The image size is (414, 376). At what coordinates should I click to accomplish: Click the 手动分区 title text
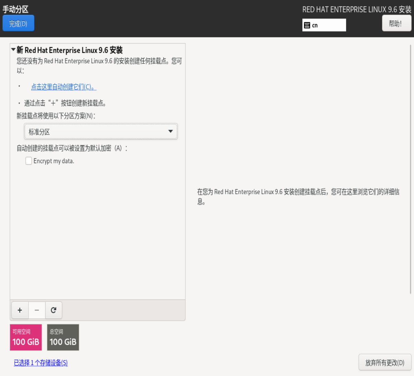point(15,9)
